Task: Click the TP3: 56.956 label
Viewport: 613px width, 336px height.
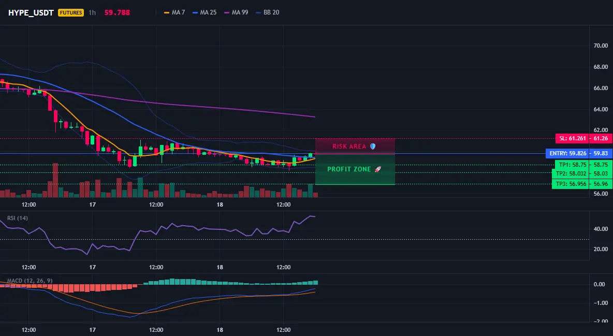Action: tap(571, 184)
